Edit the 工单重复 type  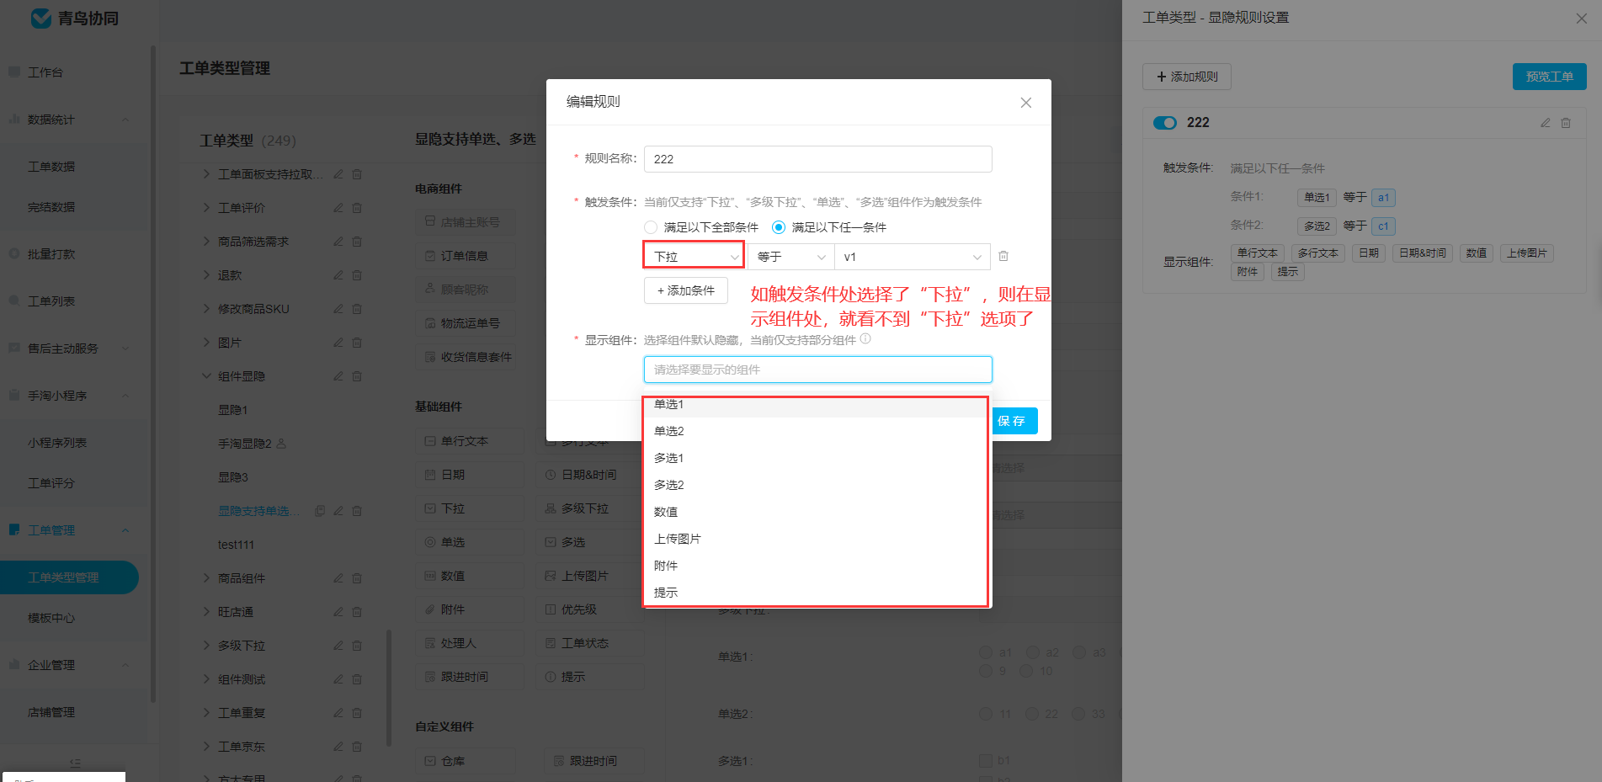coord(338,713)
